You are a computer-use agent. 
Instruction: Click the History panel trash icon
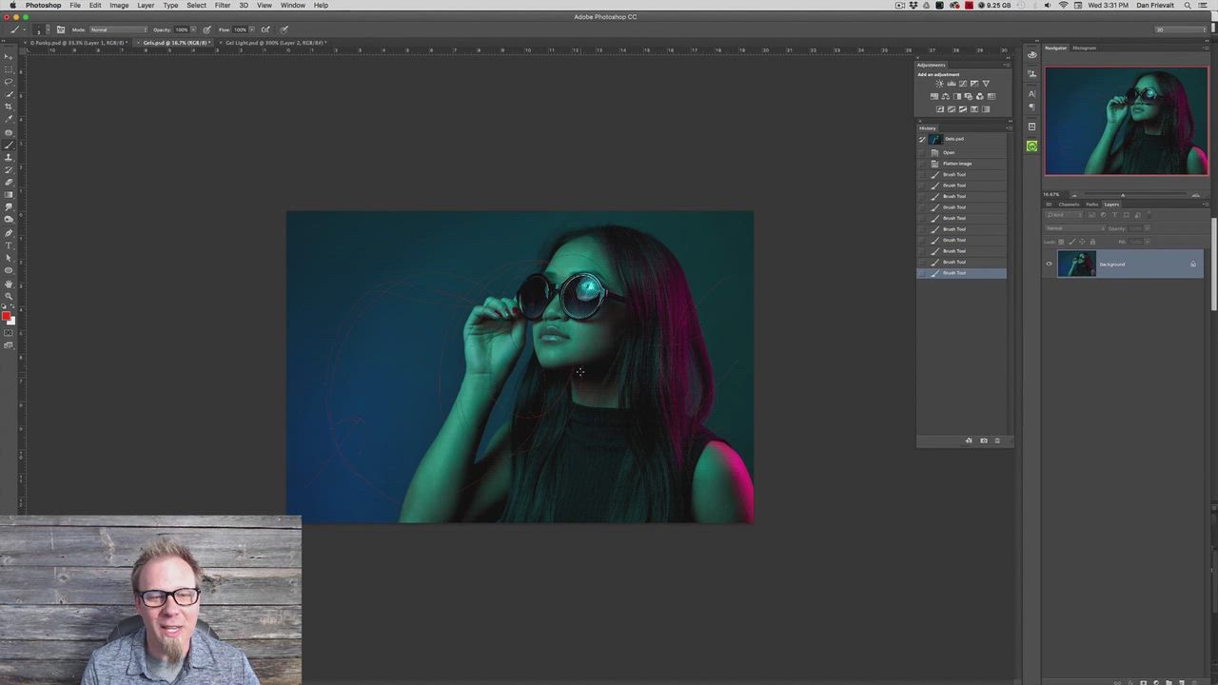coord(997,440)
